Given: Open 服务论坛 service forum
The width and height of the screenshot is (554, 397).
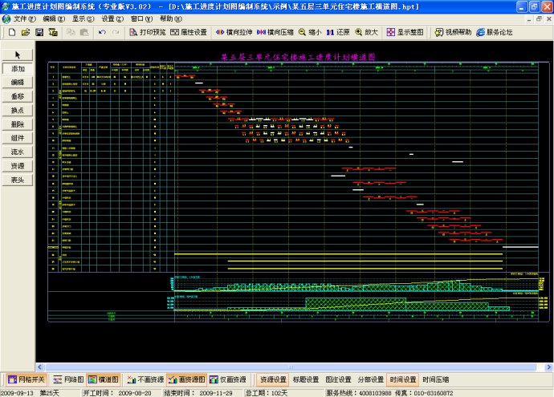Looking at the screenshot, I should [x=495, y=32].
